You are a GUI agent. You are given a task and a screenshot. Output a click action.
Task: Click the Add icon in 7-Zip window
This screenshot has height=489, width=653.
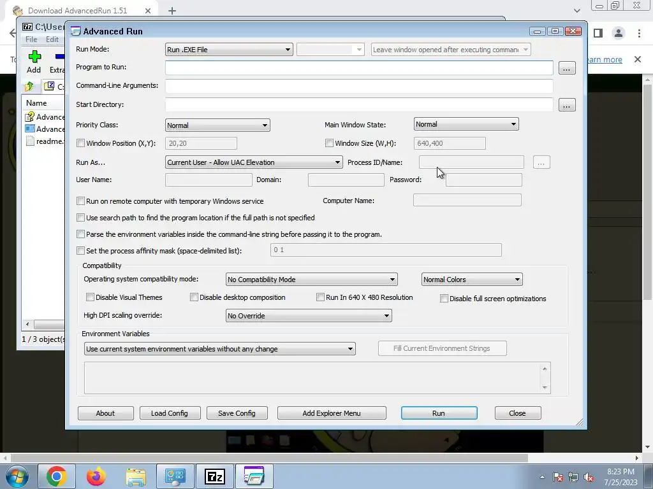tap(34, 57)
